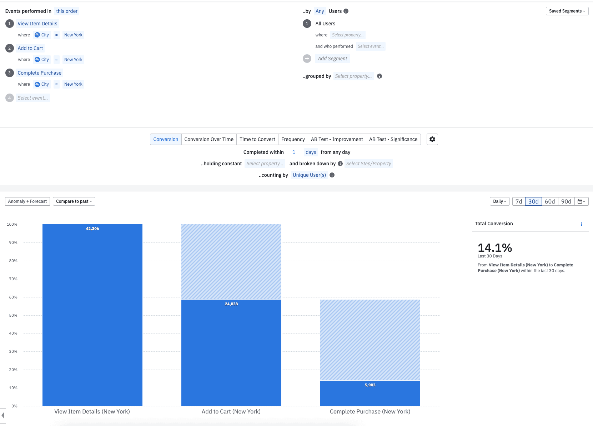Screen dimensions: 593x426
Task: Open the Total Conversion three-dot menu
Action: (x=581, y=224)
